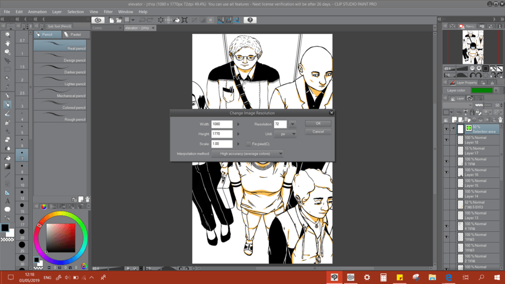
Task: Expand the Resolution preset dropdown
Action: pos(292,124)
